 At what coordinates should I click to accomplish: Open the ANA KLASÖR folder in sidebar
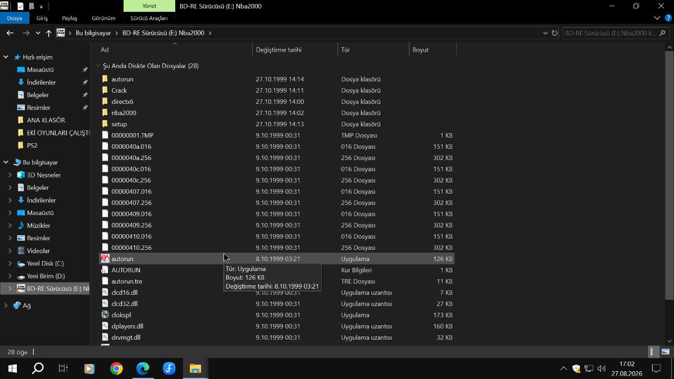pos(46,120)
